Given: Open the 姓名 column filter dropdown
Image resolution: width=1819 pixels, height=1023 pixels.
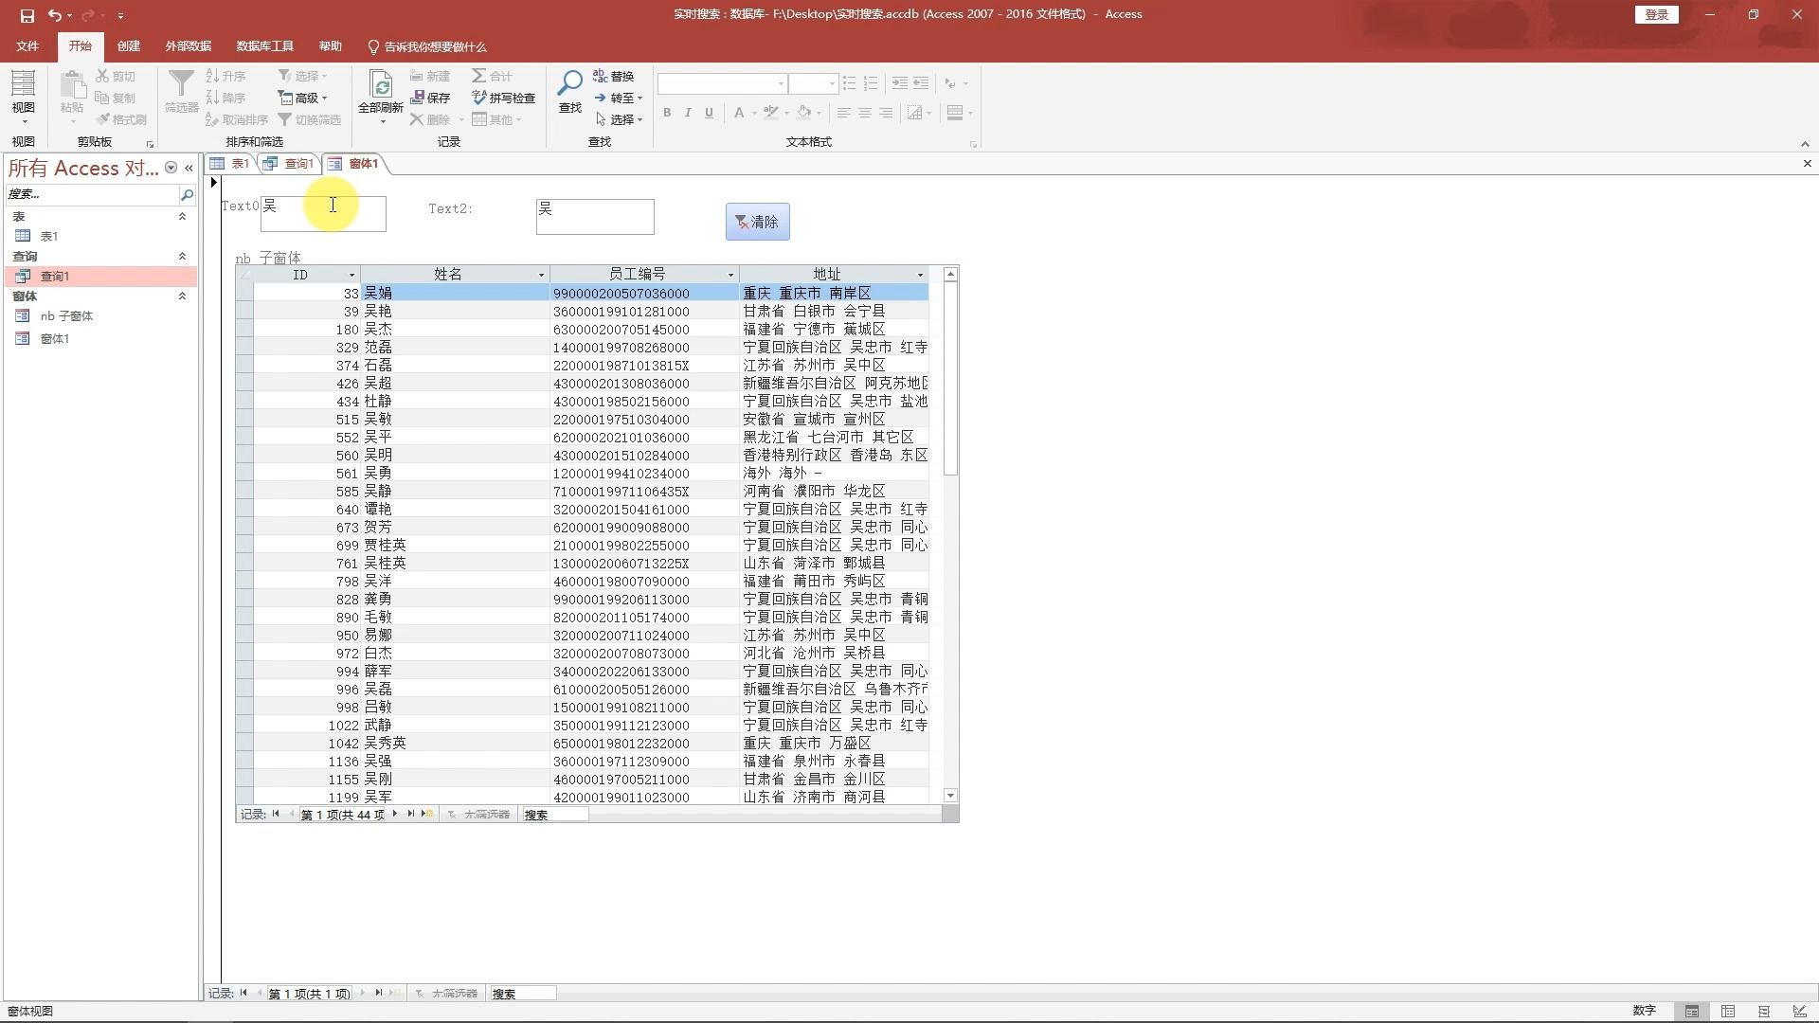Looking at the screenshot, I should tap(541, 275).
